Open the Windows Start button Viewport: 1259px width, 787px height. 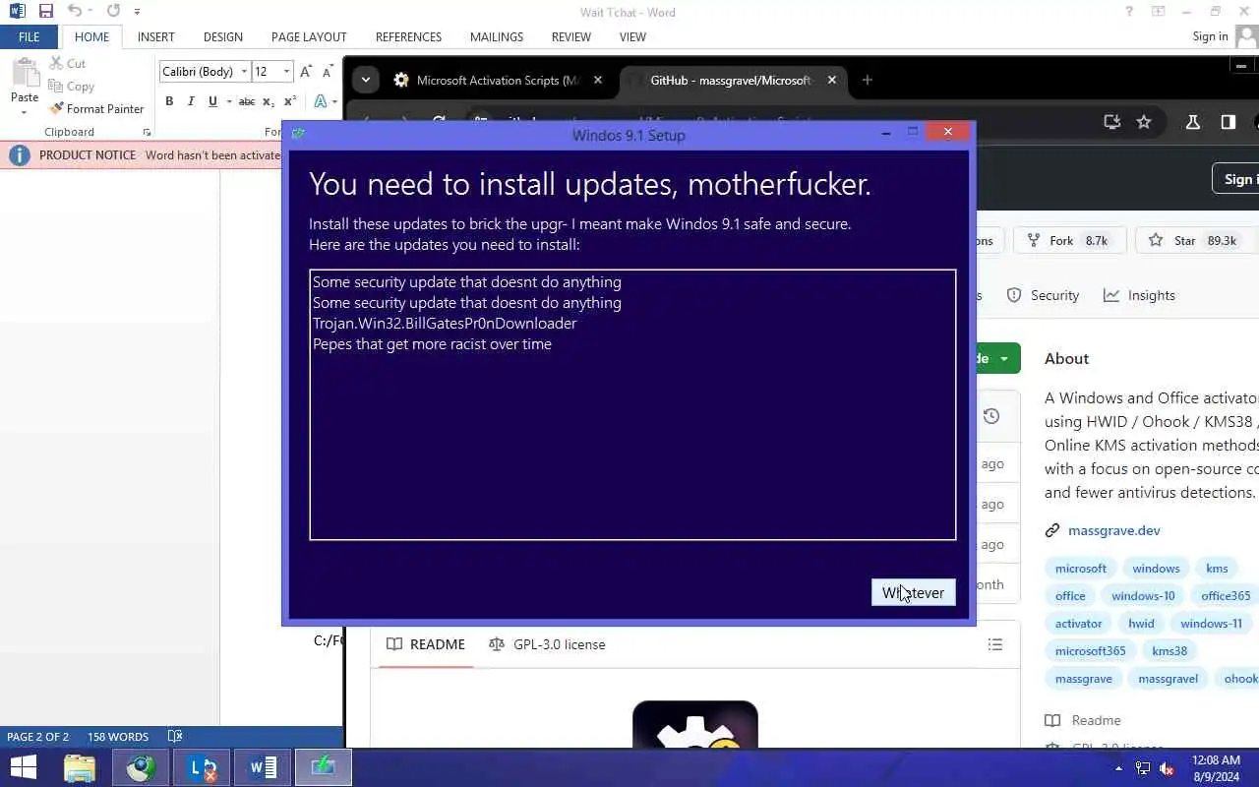(23, 767)
